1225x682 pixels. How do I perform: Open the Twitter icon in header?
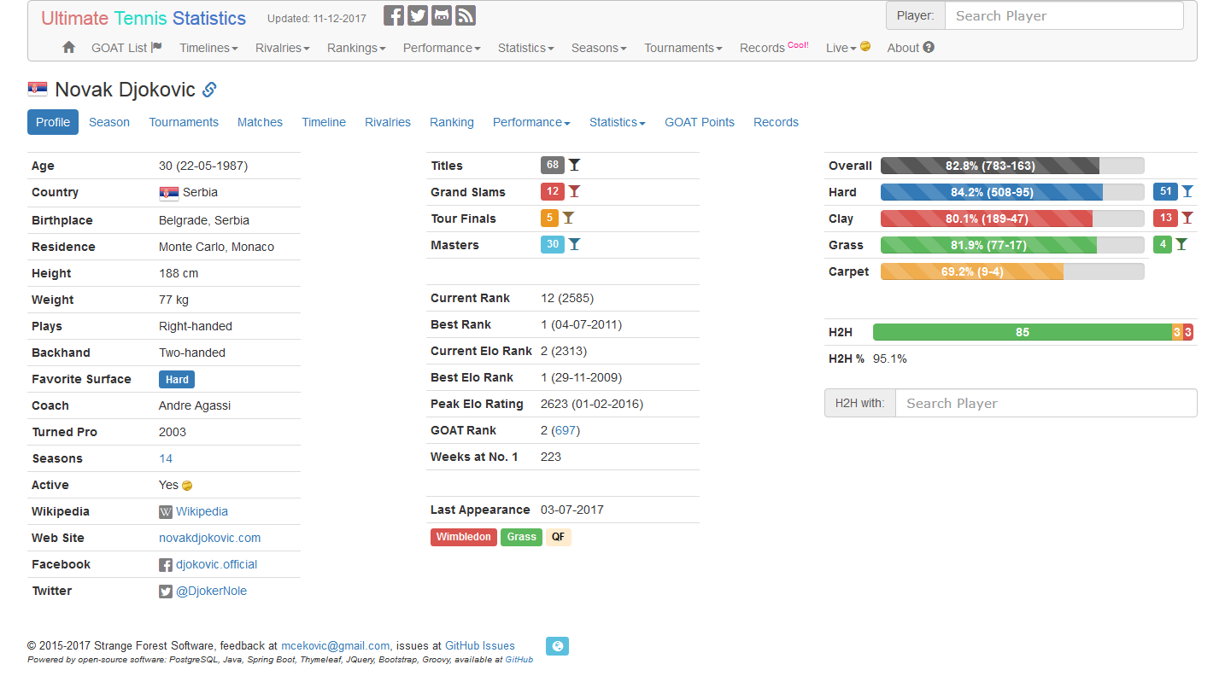pyautogui.click(x=418, y=15)
